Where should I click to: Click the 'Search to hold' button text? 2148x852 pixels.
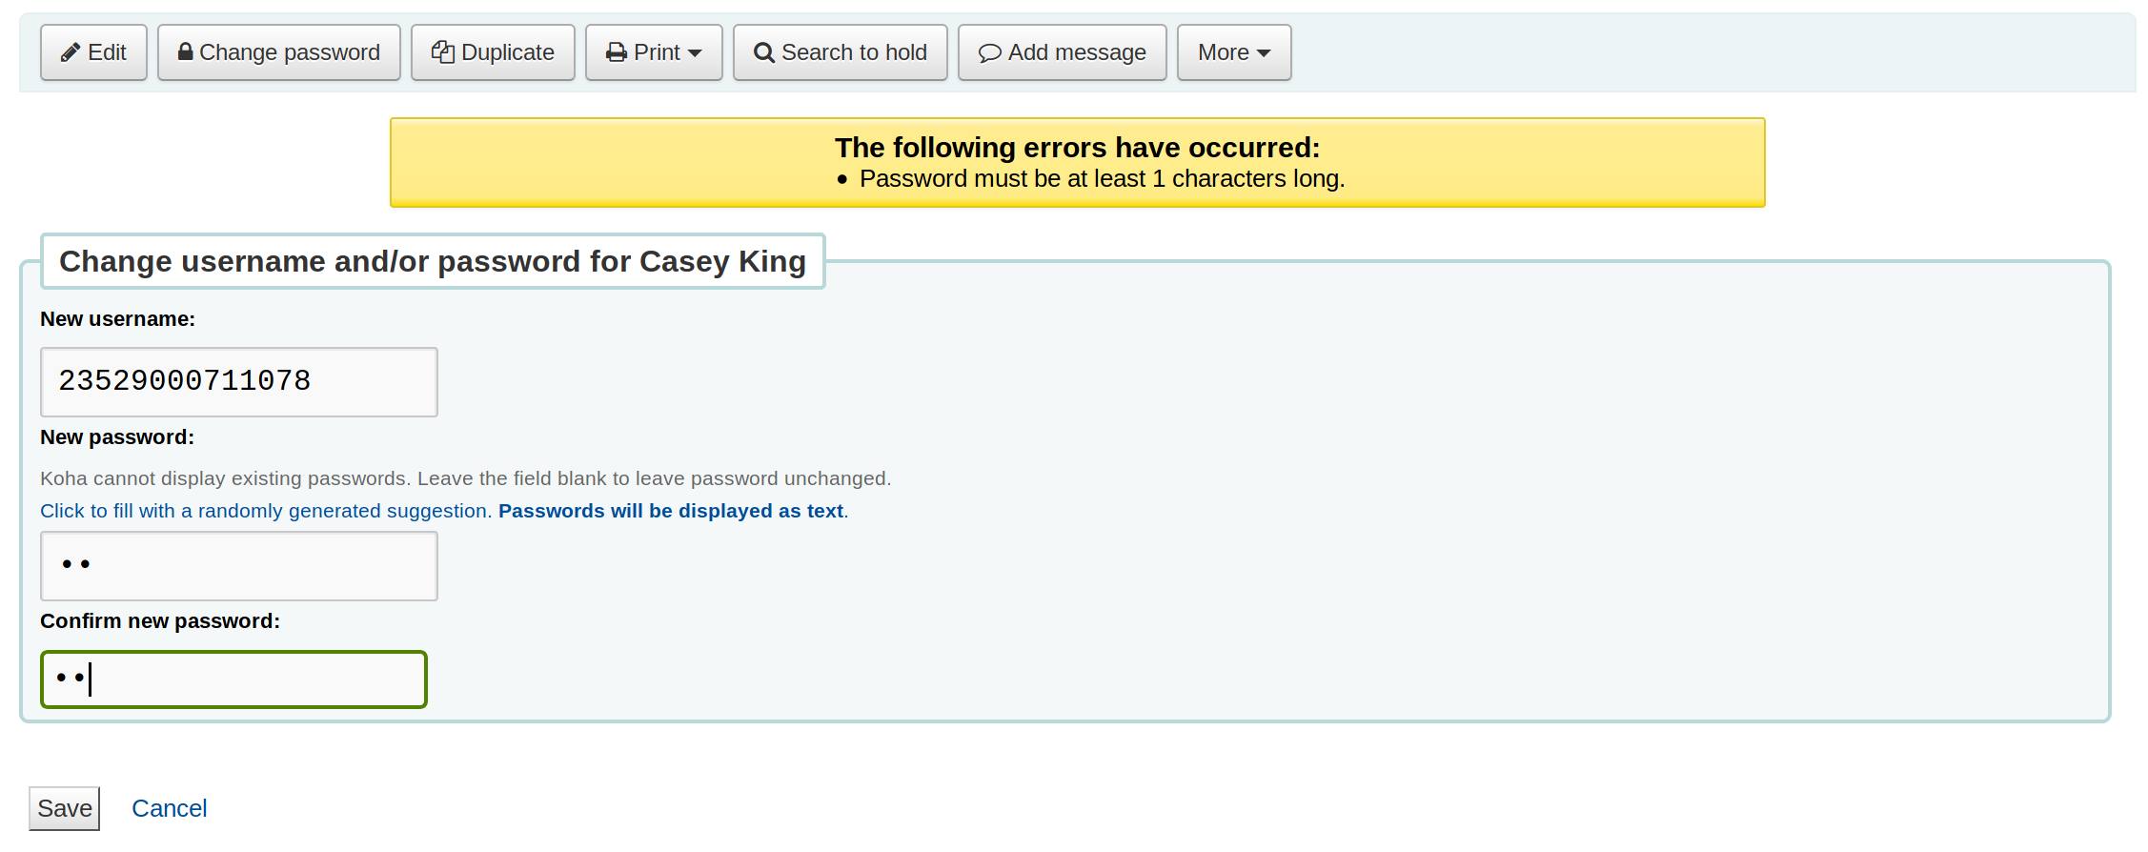[854, 52]
